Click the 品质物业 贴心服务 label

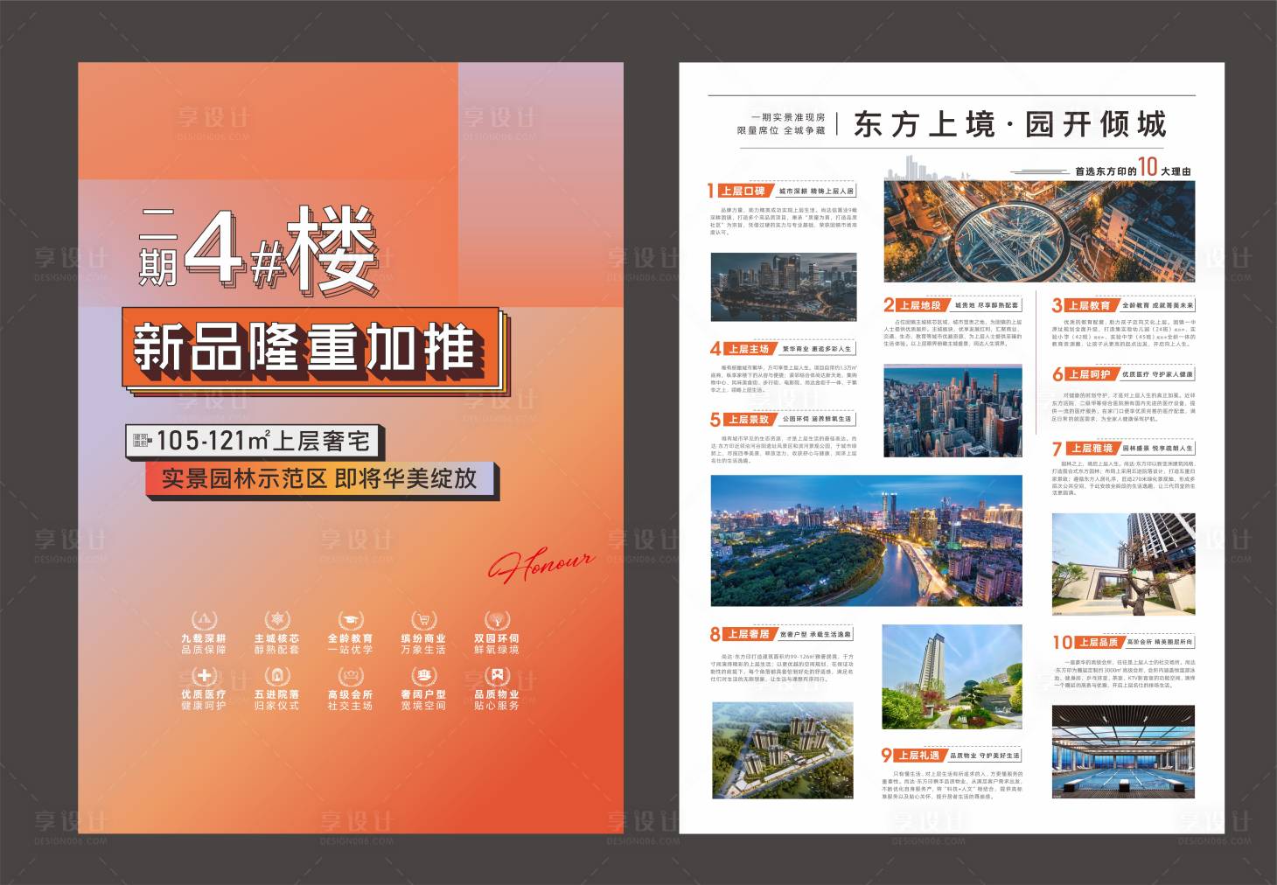pos(496,700)
